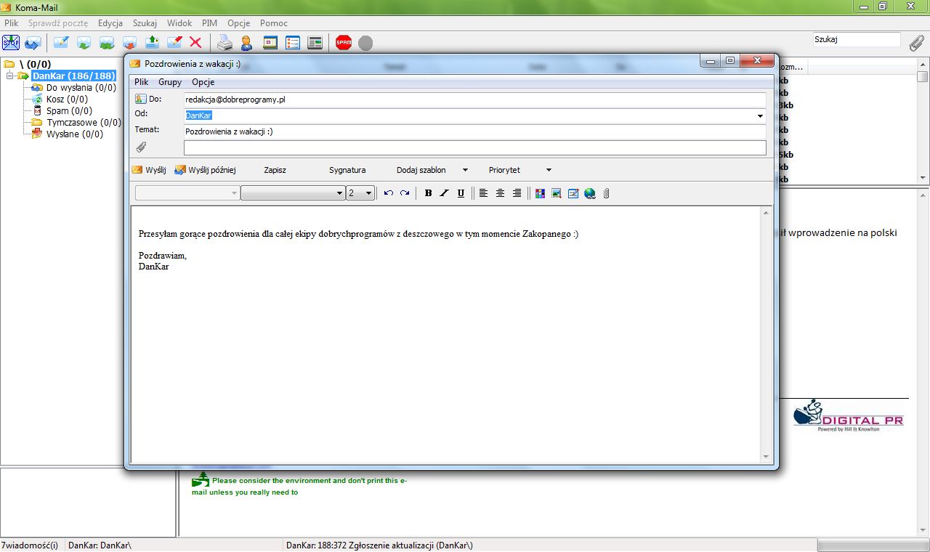Click the Szukaj search box
The image size is (930, 552).
click(x=857, y=40)
